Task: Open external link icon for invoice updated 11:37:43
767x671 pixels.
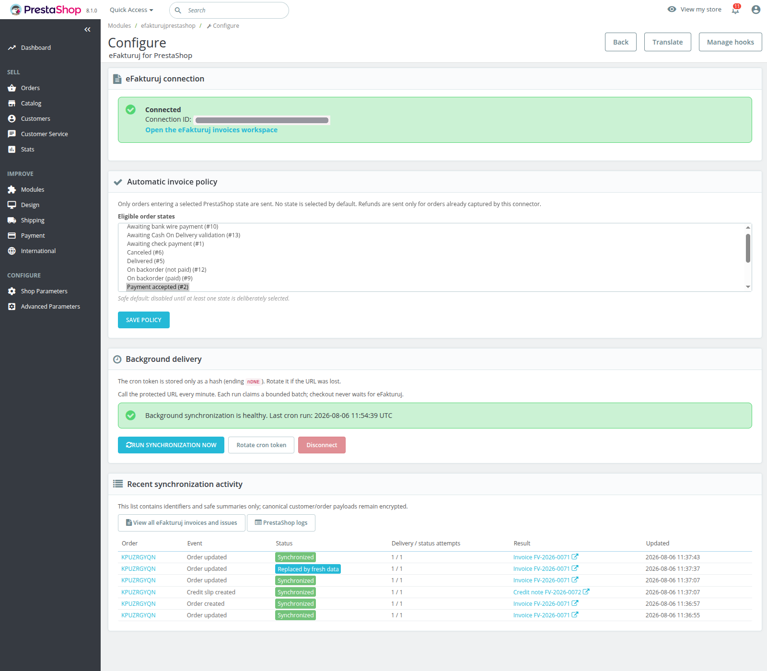Action: pyautogui.click(x=575, y=557)
